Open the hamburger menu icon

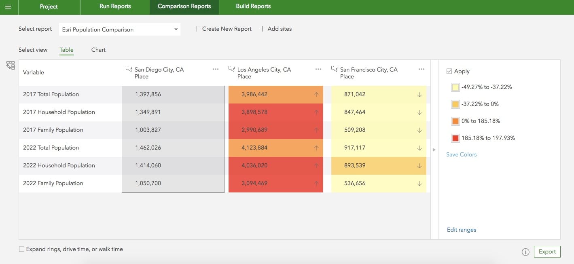(x=8, y=7)
